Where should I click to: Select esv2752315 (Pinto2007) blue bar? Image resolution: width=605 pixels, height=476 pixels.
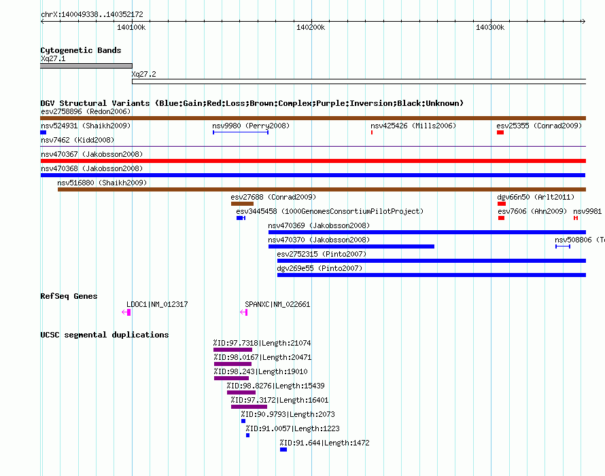[x=432, y=261]
